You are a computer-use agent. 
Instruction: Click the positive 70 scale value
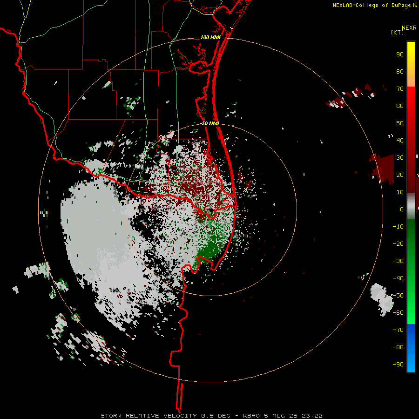point(400,89)
